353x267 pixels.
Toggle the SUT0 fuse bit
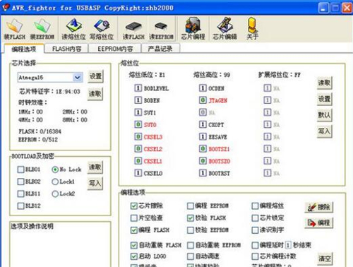[x=138, y=124]
